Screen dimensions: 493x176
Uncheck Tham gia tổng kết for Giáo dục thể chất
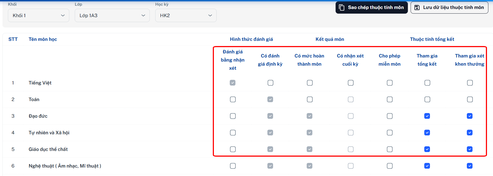[427, 149]
